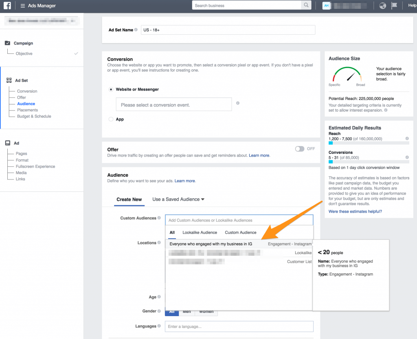
Task: Click the Facebook home icon
Action: 7,5
